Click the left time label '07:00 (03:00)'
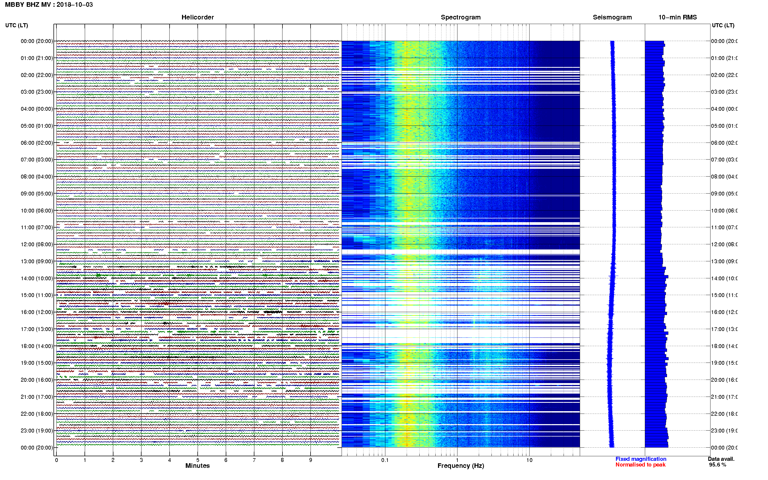Viewport: 768px width, 480px height. [37, 160]
